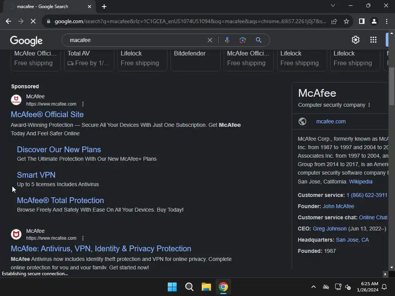Image resolution: width=395 pixels, height=296 pixels.
Task: Open the browser side panel
Action: pos(362,22)
